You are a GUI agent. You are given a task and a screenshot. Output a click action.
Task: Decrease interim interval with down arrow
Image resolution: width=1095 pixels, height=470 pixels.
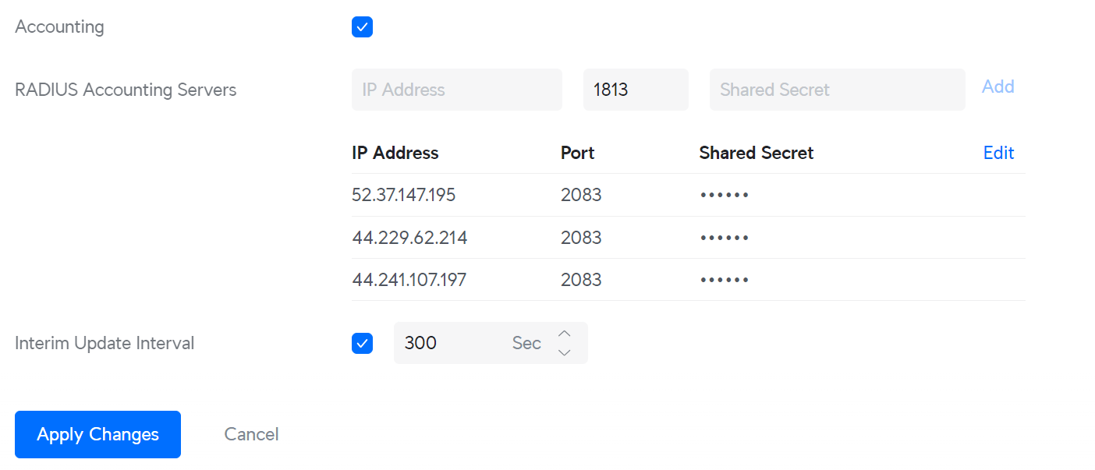pos(565,352)
